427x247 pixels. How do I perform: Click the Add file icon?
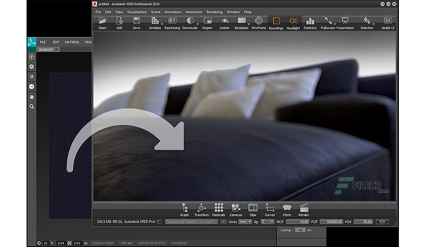point(120,21)
